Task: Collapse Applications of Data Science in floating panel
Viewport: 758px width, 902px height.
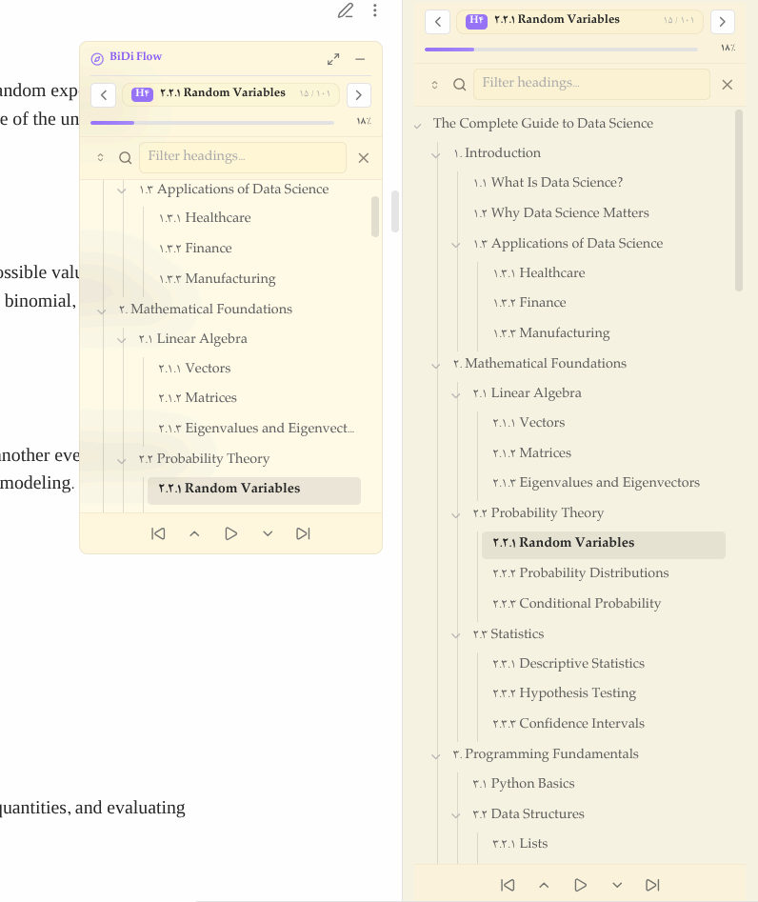Action: click(x=121, y=190)
